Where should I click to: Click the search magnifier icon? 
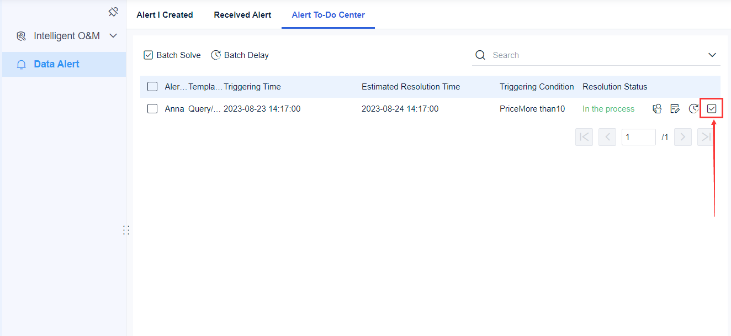tap(480, 55)
